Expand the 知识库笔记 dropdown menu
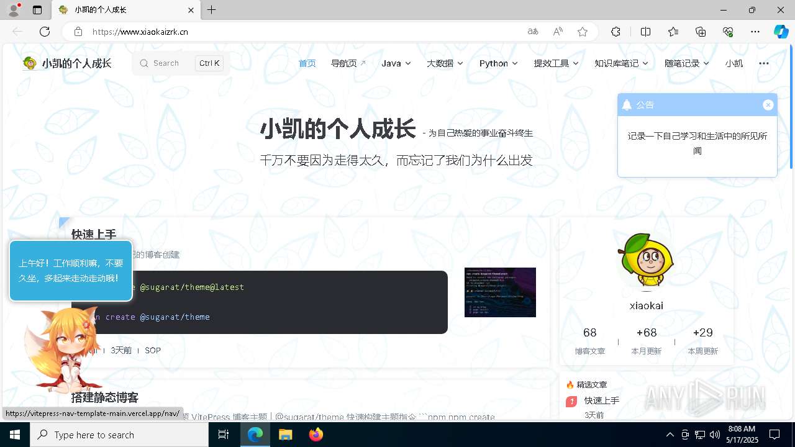The image size is (795, 447). click(x=621, y=63)
